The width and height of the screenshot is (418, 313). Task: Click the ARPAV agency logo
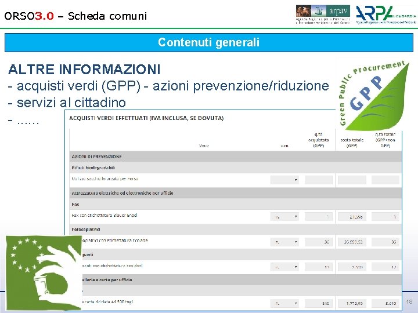323,14
